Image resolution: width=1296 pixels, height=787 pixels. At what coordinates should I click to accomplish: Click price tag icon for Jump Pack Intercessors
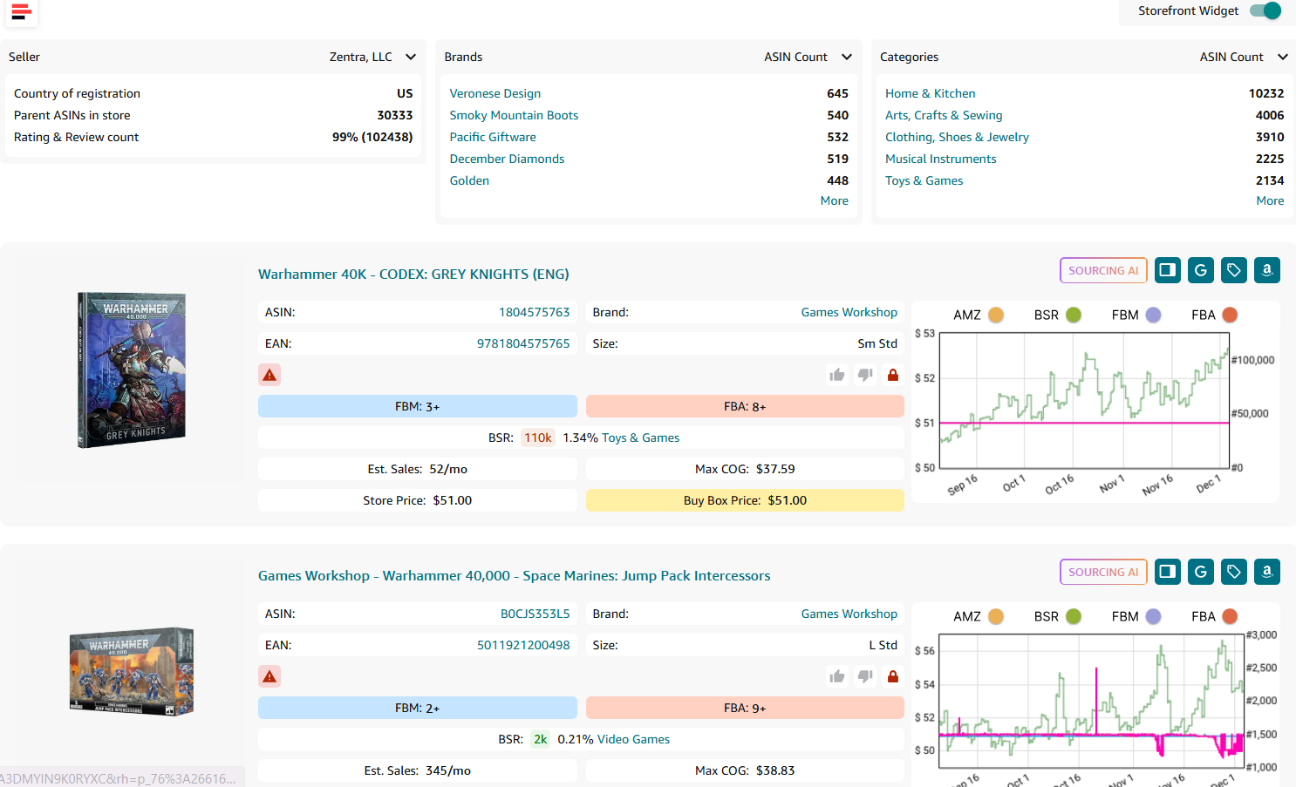[1234, 572]
